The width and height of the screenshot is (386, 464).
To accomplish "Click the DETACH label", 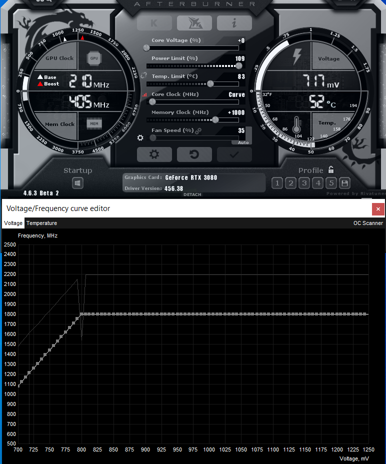I will (x=192, y=194).
